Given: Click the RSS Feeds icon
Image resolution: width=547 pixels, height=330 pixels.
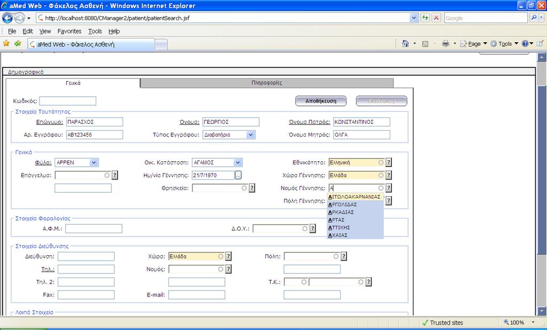Looking at the screenshot, I should 425,44.
